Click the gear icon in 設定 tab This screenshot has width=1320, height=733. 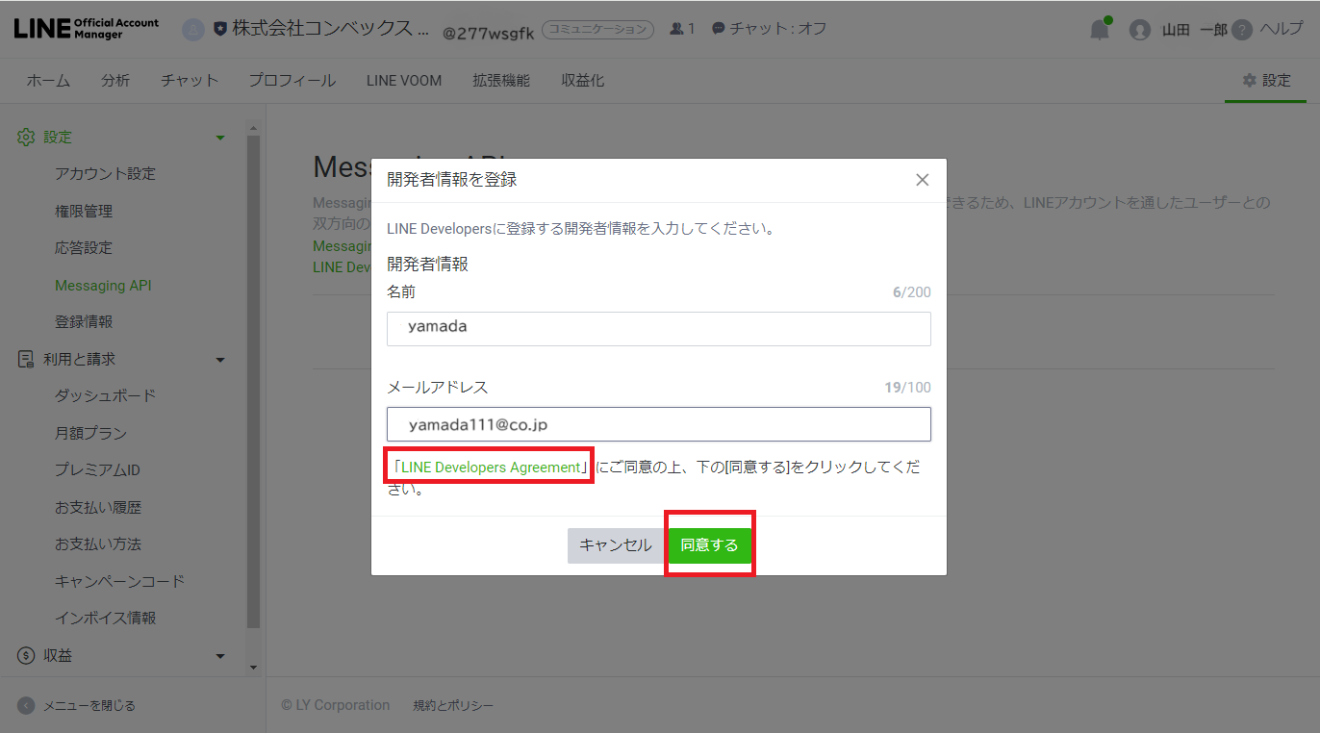tap(1250, 81)
